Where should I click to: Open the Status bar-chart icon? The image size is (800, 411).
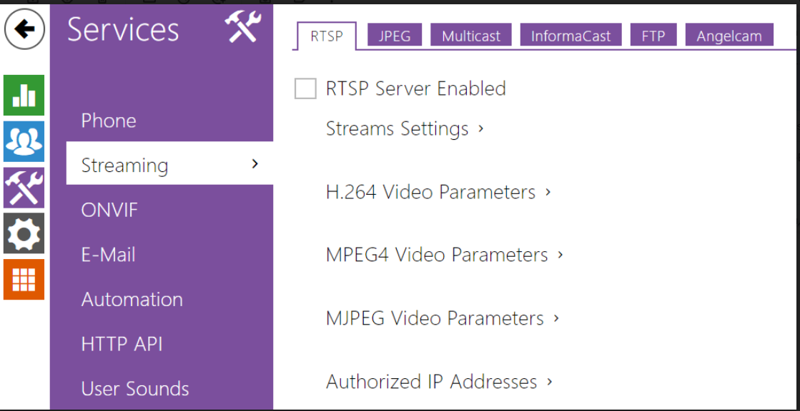pos(24,95)
